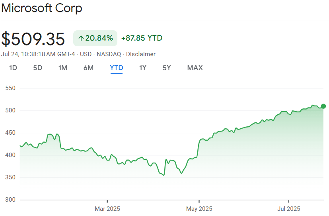Click the 350 y-axis label
329x216 pixels.
tap(10, 177)
